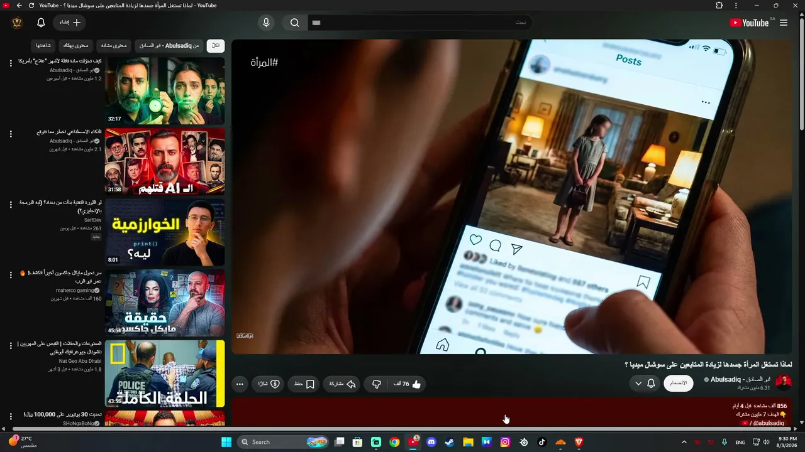Open the SeifDev channel name
The width and height of the screenshot is (805, 452).
(x=92, y=220)
